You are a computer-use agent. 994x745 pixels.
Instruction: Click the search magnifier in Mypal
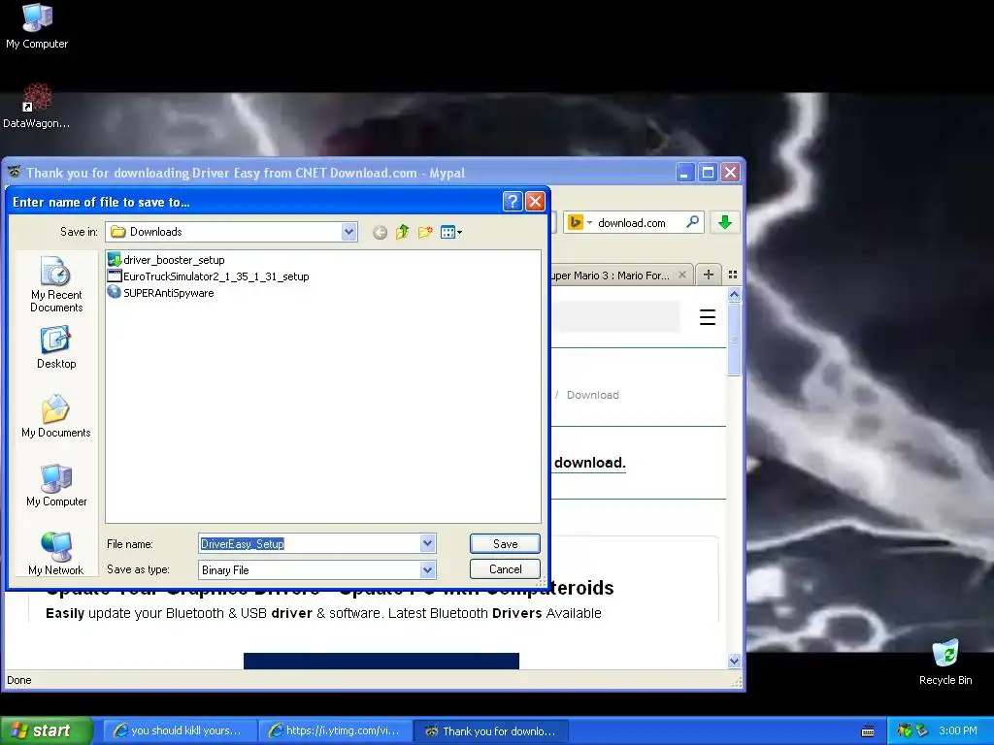[692, 222]
